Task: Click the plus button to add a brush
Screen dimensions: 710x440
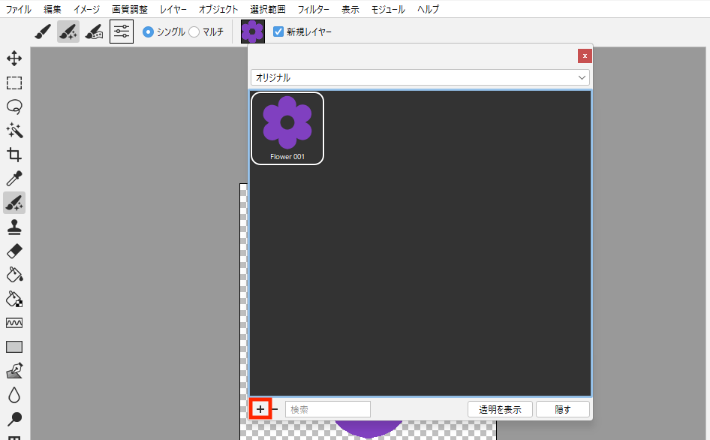Action: (x=260, y=410)
